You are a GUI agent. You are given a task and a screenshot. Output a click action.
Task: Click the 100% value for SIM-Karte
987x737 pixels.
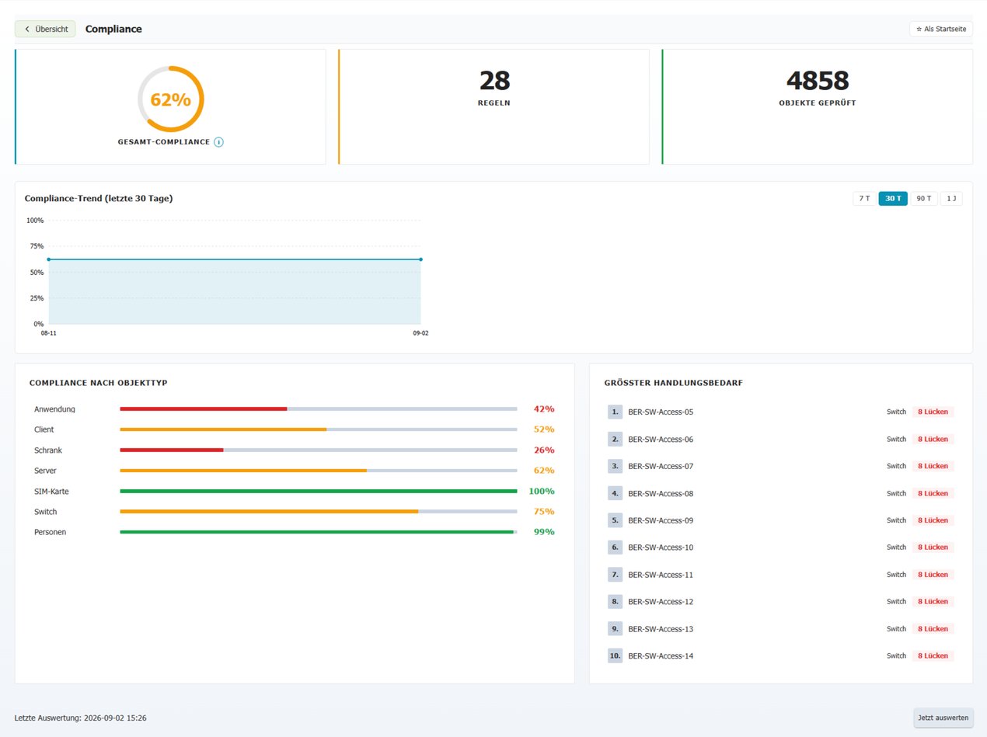(541, 491)
